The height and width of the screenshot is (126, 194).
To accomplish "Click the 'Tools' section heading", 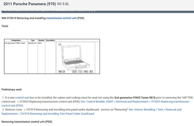I will coord(5,26).
